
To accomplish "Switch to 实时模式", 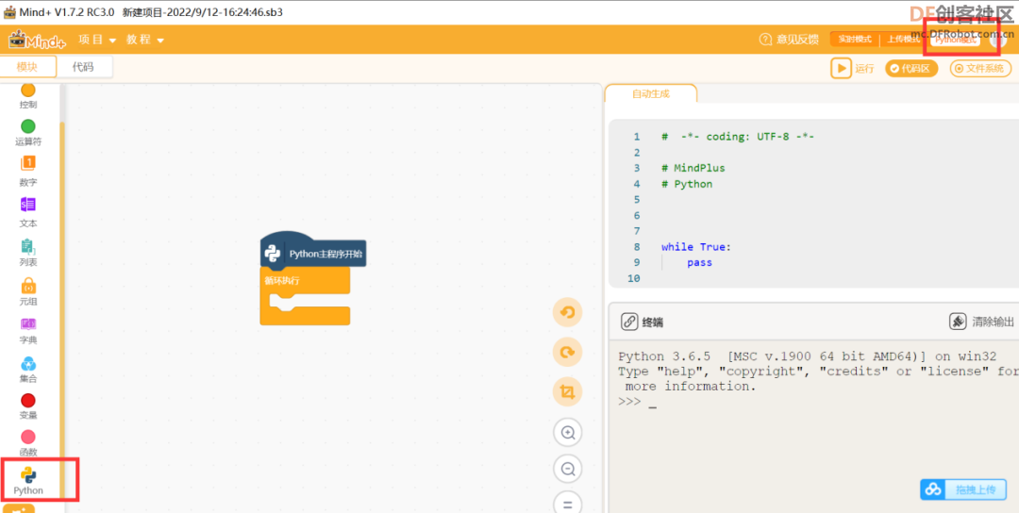I will pyautogui.click(x=855, y=39).
